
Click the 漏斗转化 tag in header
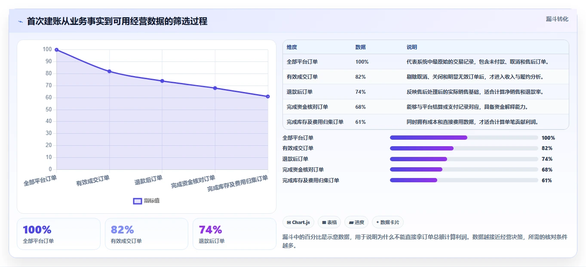[557, 19]
